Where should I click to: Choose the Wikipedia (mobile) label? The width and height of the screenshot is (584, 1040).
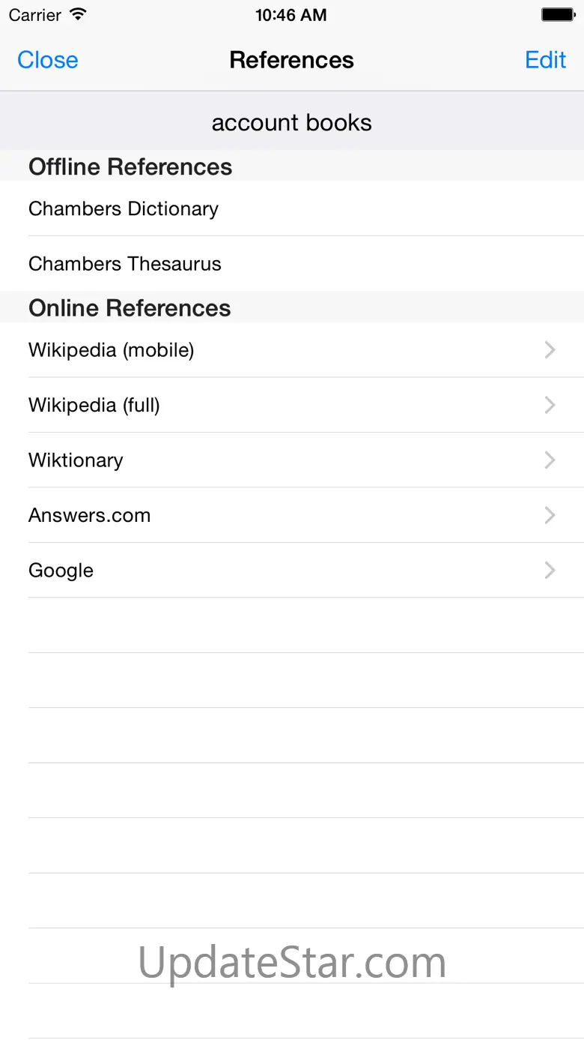point(112,350)
